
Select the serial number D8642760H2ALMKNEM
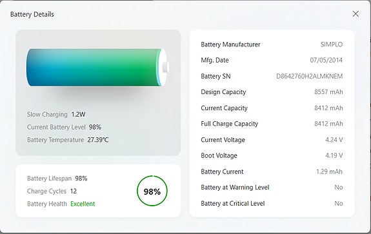pos(310,76)
